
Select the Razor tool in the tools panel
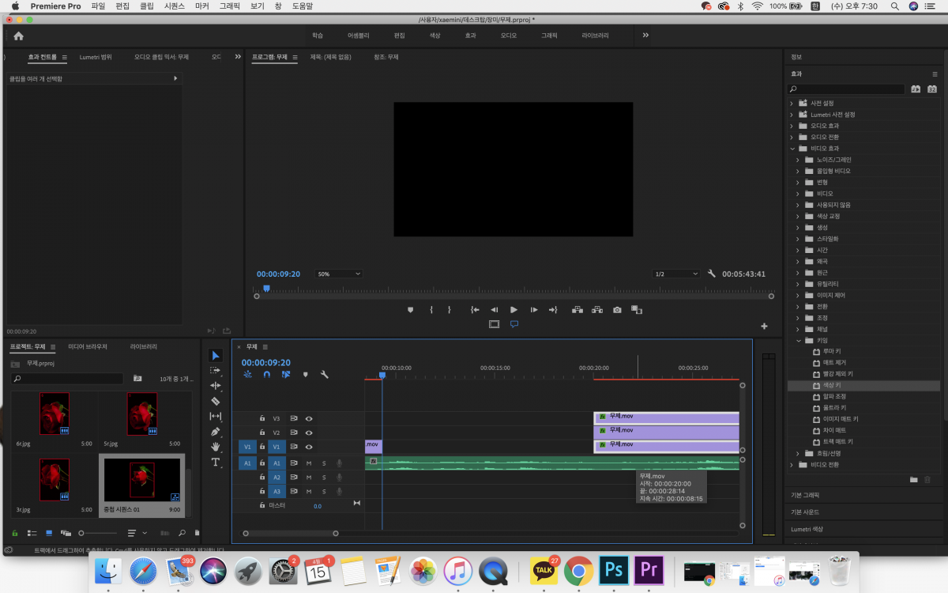(x=216, y=401)
